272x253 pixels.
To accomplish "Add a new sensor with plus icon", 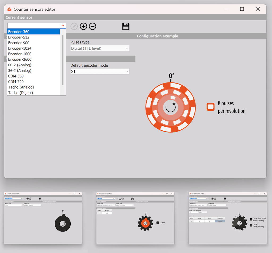I will click(83, 26).
